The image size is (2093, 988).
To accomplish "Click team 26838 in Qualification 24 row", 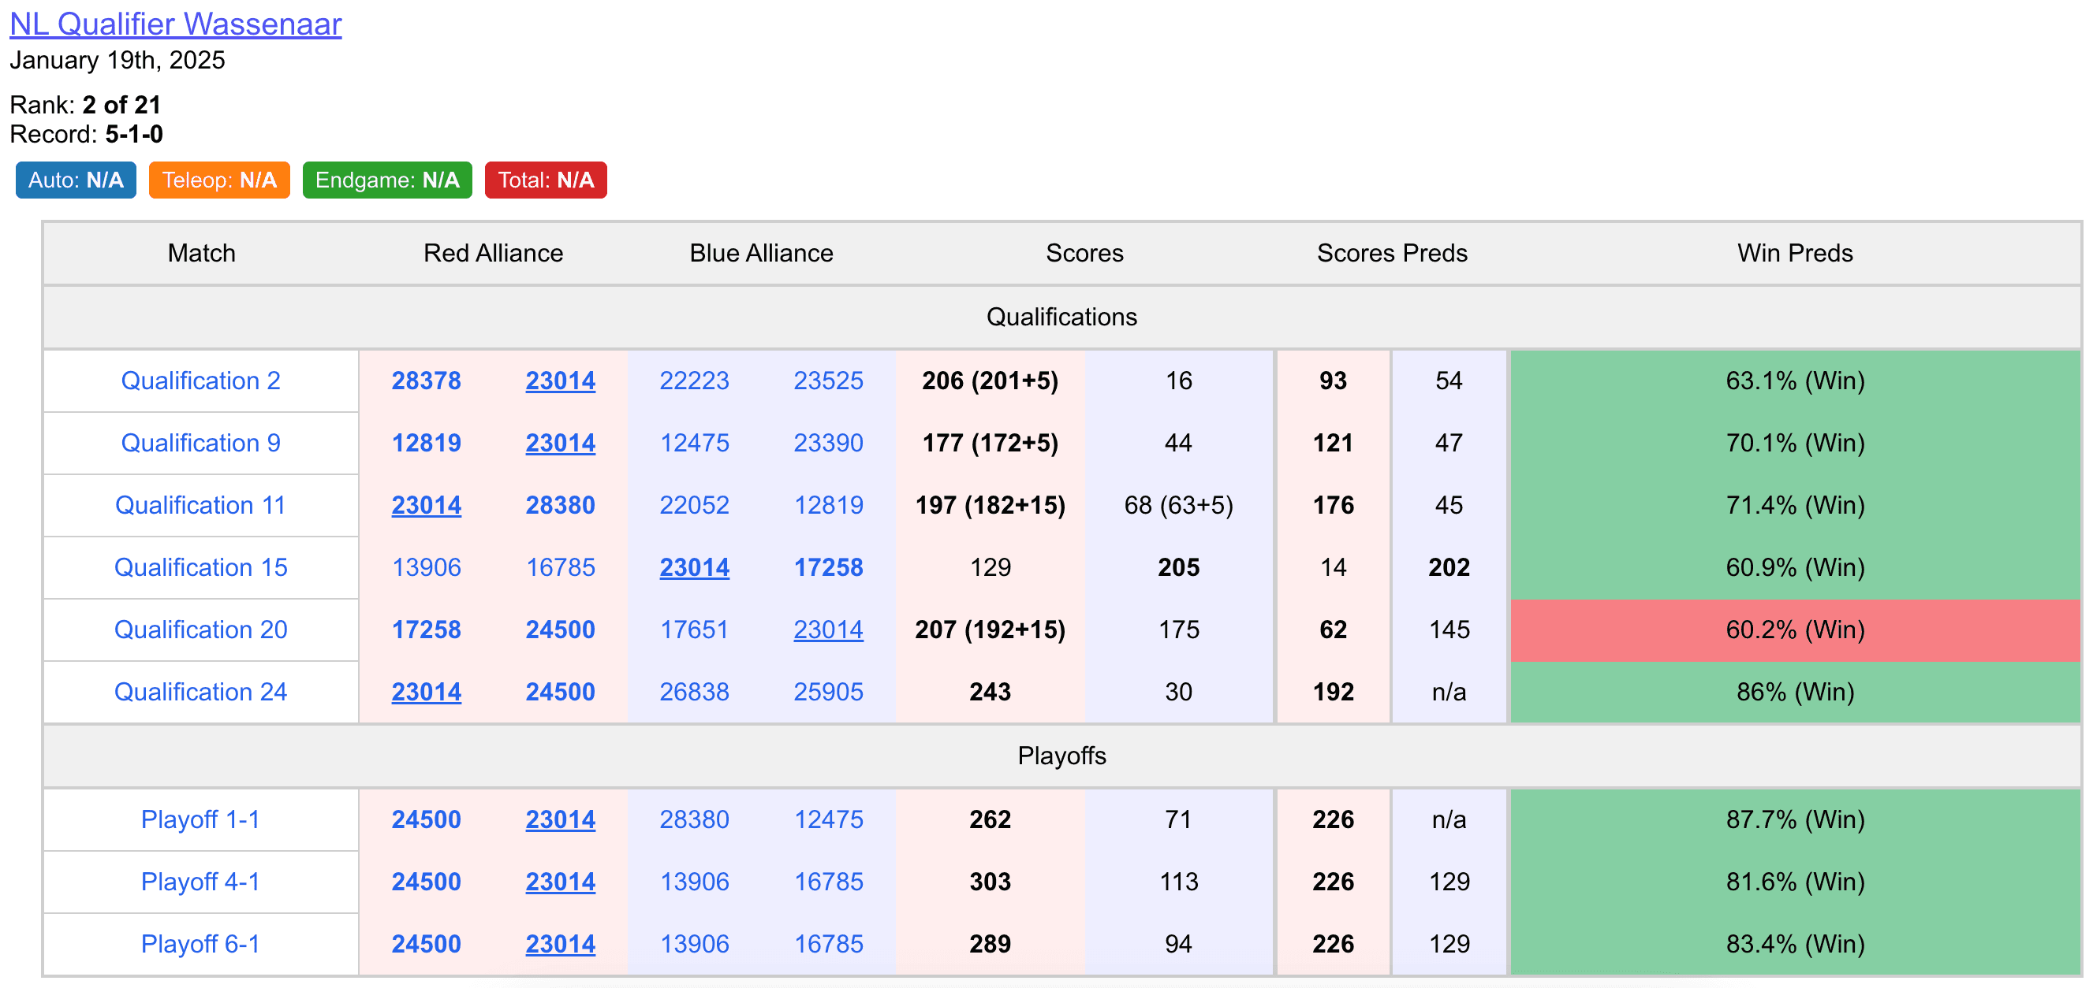I will click(695, 692).
